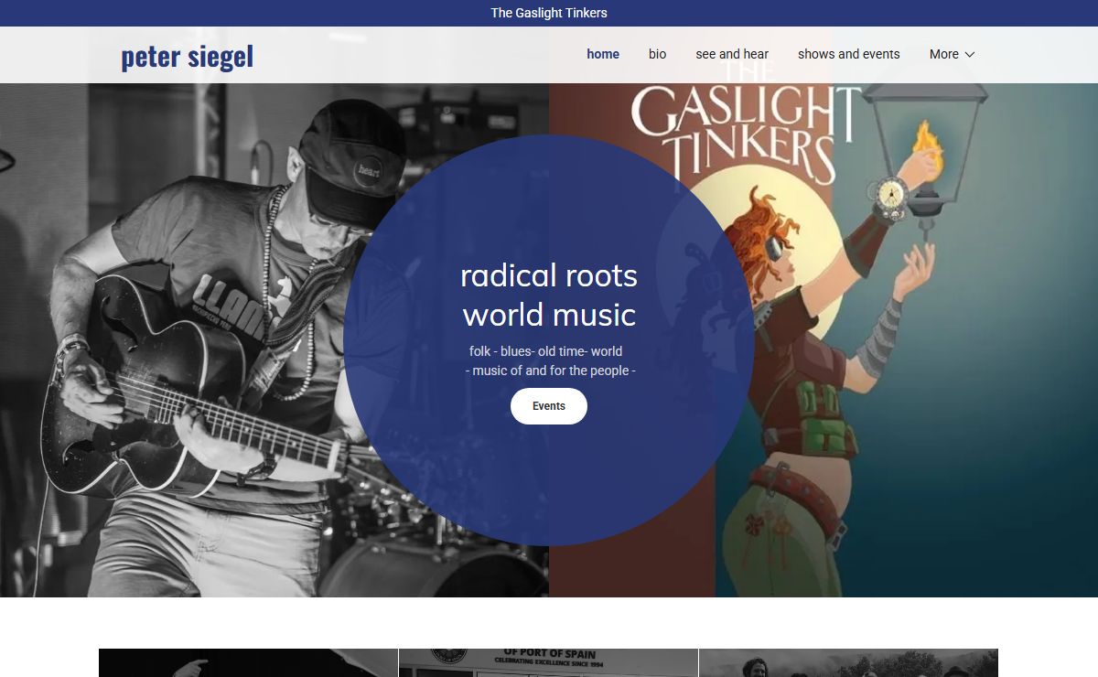Click the peter siegel site logo

(187, 57)
